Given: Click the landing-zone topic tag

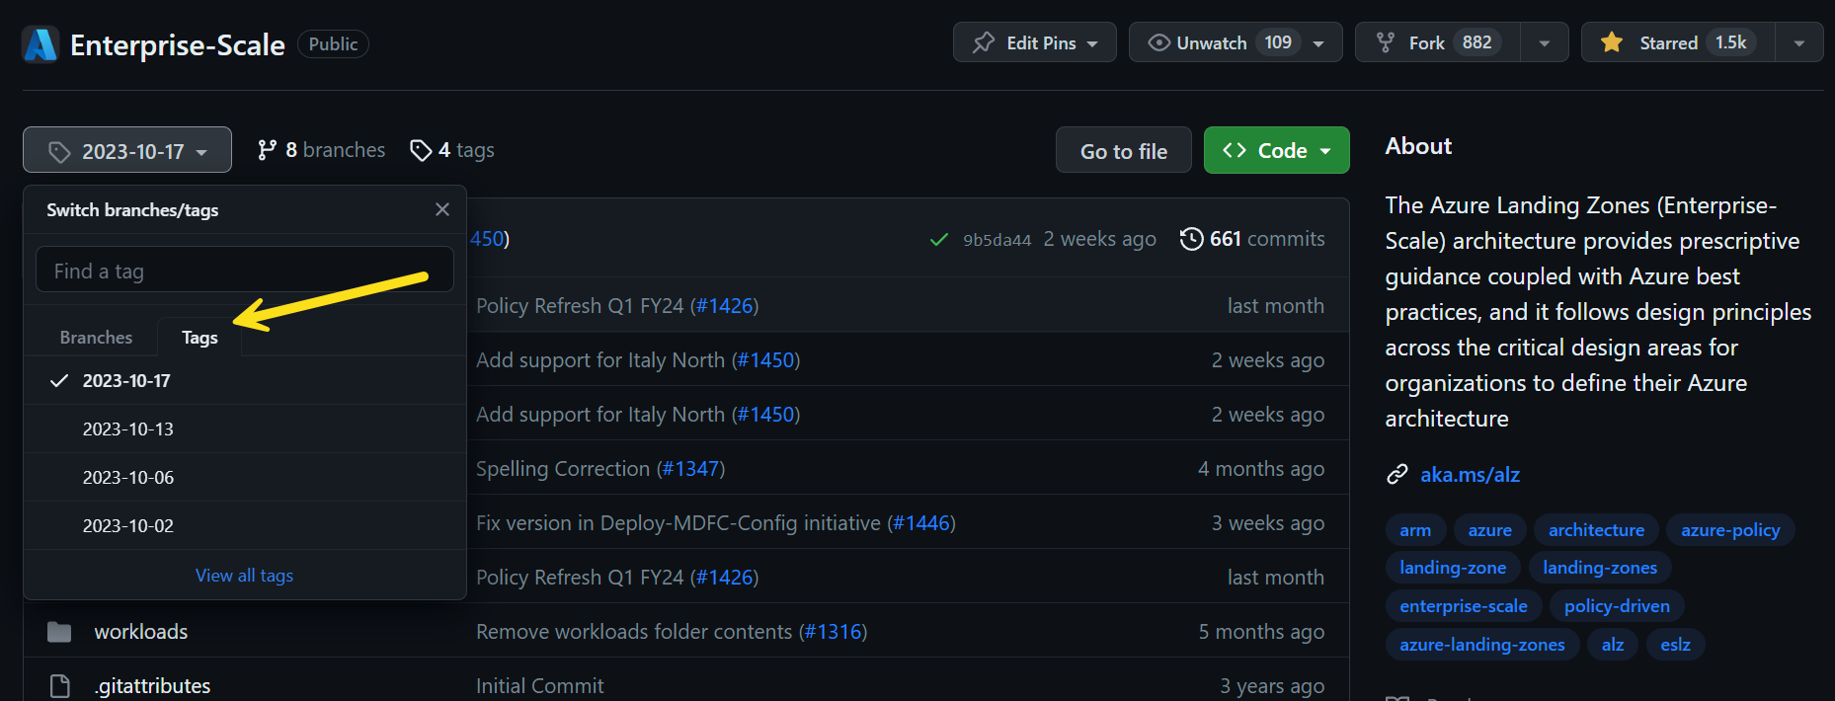Looking at the screenshot, I should tap(1453, 568).
